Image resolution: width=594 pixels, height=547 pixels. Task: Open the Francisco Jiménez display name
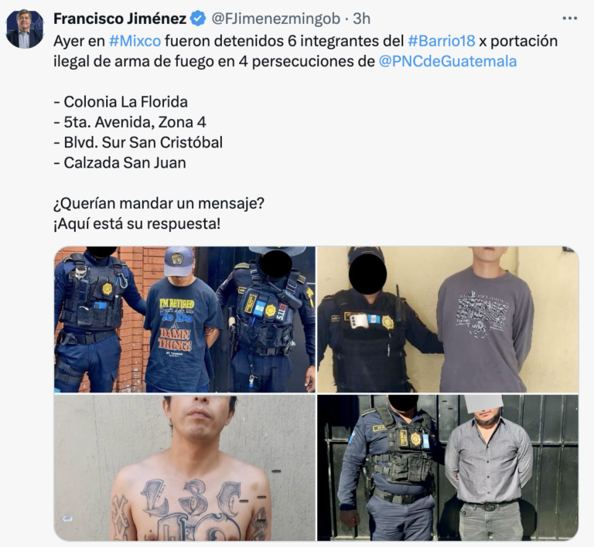tap(120, 19)
